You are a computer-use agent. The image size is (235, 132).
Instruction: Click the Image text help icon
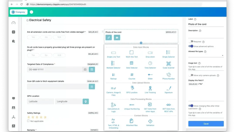[199, 63]
